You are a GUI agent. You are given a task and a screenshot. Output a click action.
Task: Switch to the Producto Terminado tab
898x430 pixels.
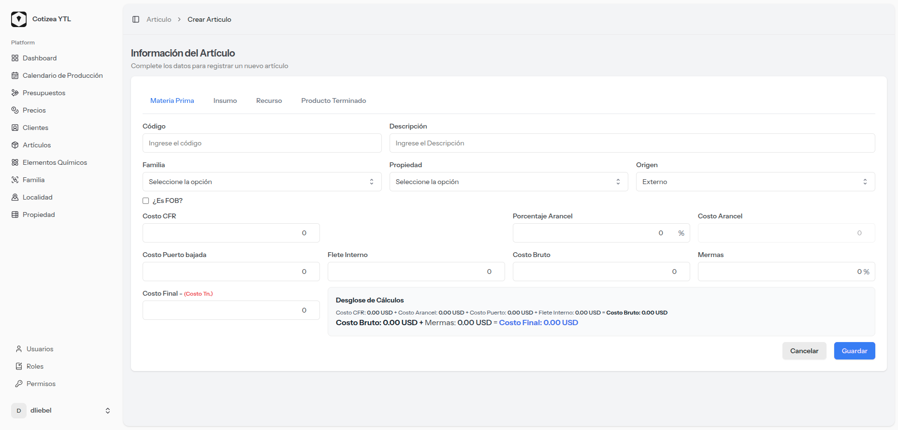point(333,100)
